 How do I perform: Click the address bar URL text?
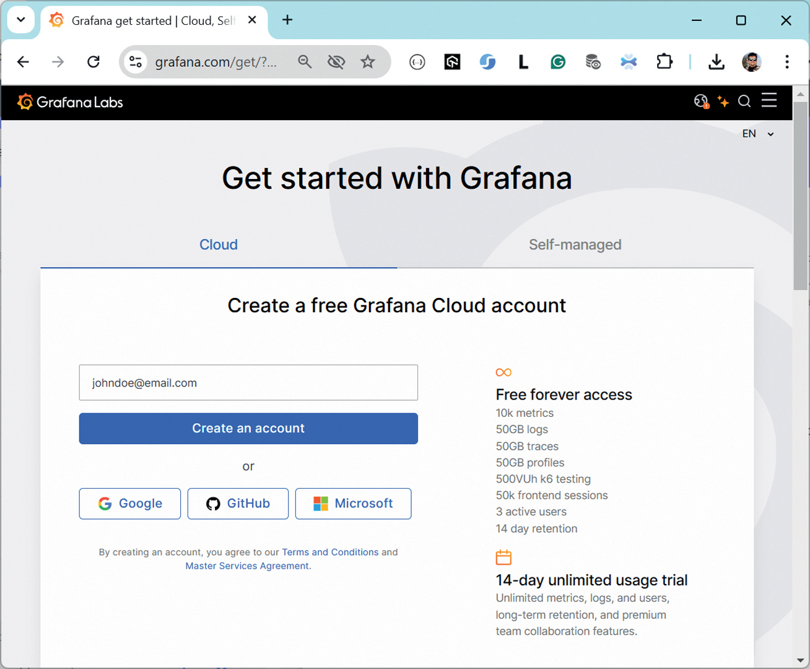216,62
